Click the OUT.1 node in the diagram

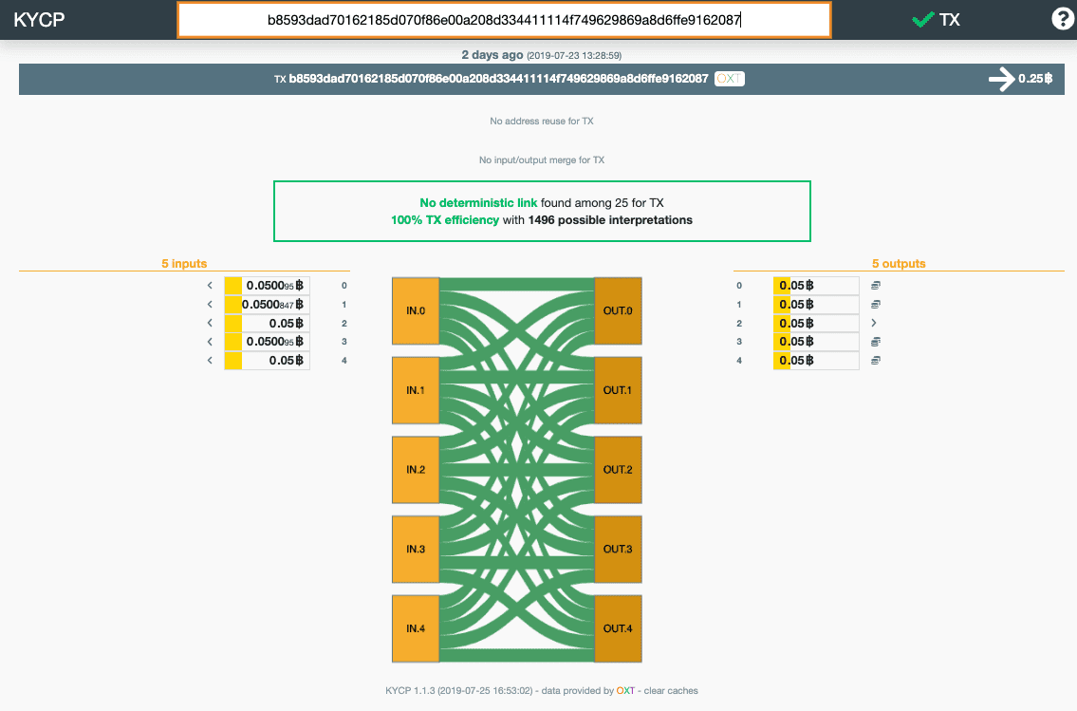[x=618, y=390]
